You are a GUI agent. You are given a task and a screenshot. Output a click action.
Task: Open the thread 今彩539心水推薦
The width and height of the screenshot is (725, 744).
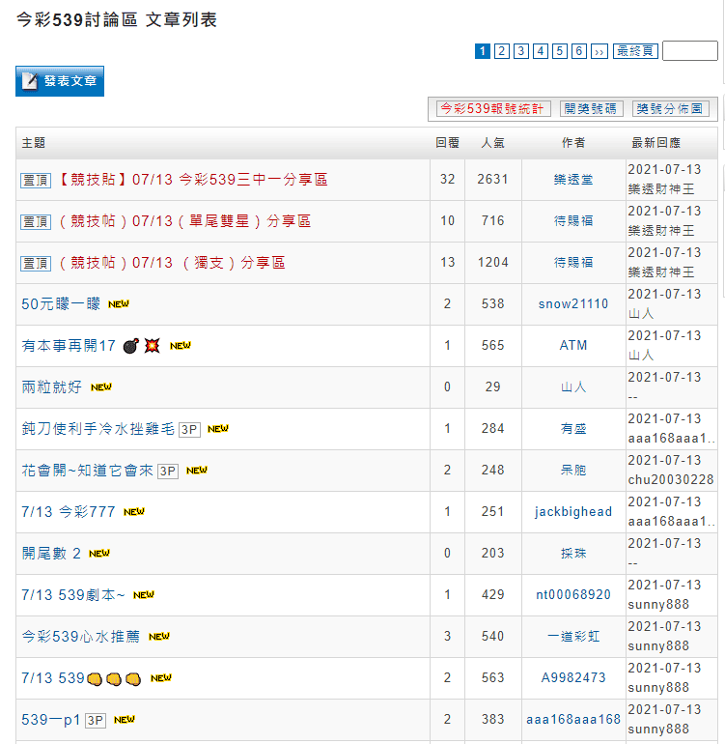pyautogui.click(x=81, y=637)
